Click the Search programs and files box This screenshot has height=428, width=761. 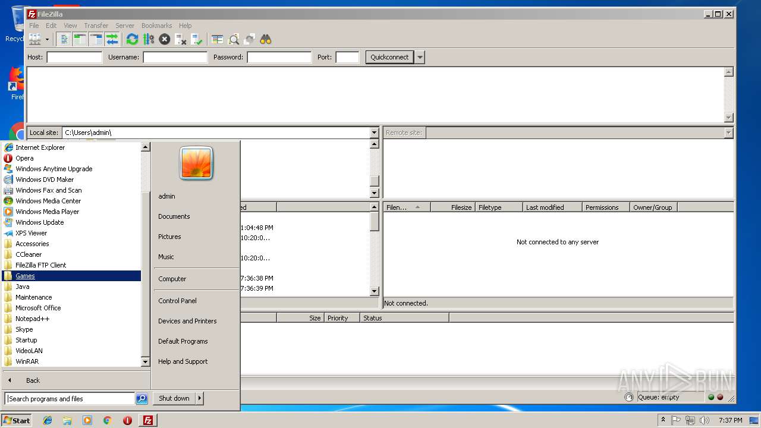pos(70,399)
